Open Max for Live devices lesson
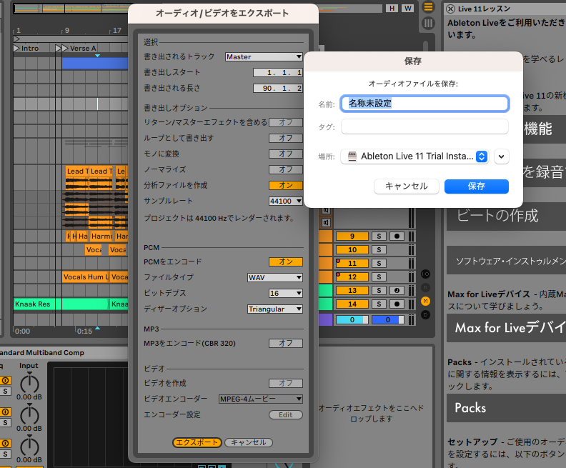The height and width of the screenshot is (468, 566). coord(506,328)
